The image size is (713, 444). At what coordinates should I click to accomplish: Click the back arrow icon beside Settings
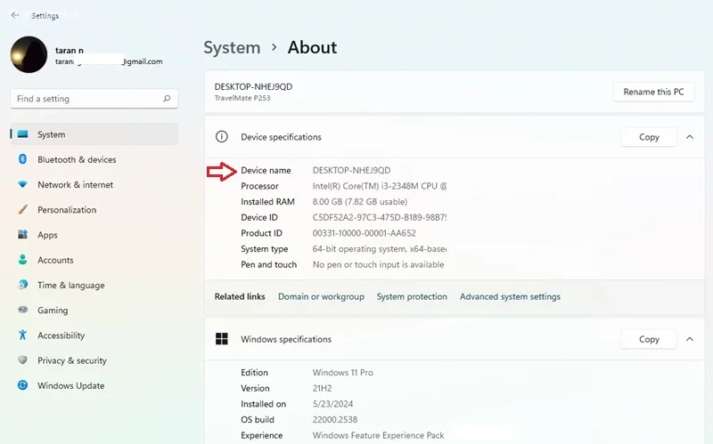click(x=14, y=15)
